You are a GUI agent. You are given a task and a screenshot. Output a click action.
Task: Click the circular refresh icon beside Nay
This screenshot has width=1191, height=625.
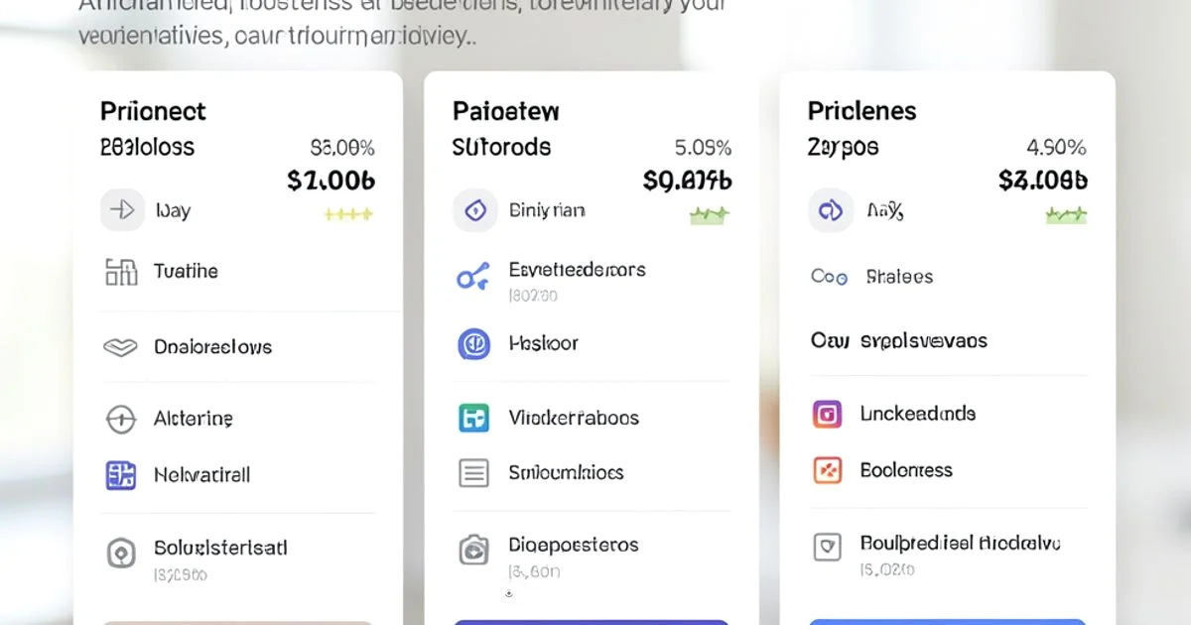click(830, 209)
